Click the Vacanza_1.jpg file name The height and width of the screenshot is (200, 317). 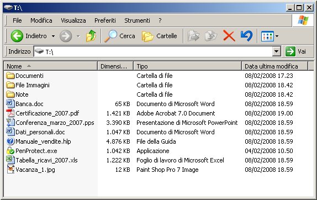tap(35, 170)
